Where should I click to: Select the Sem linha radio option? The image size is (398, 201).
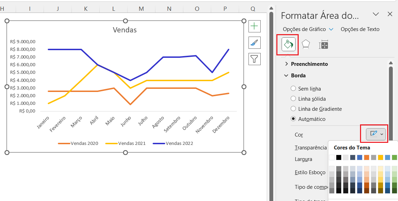point(293,89)
